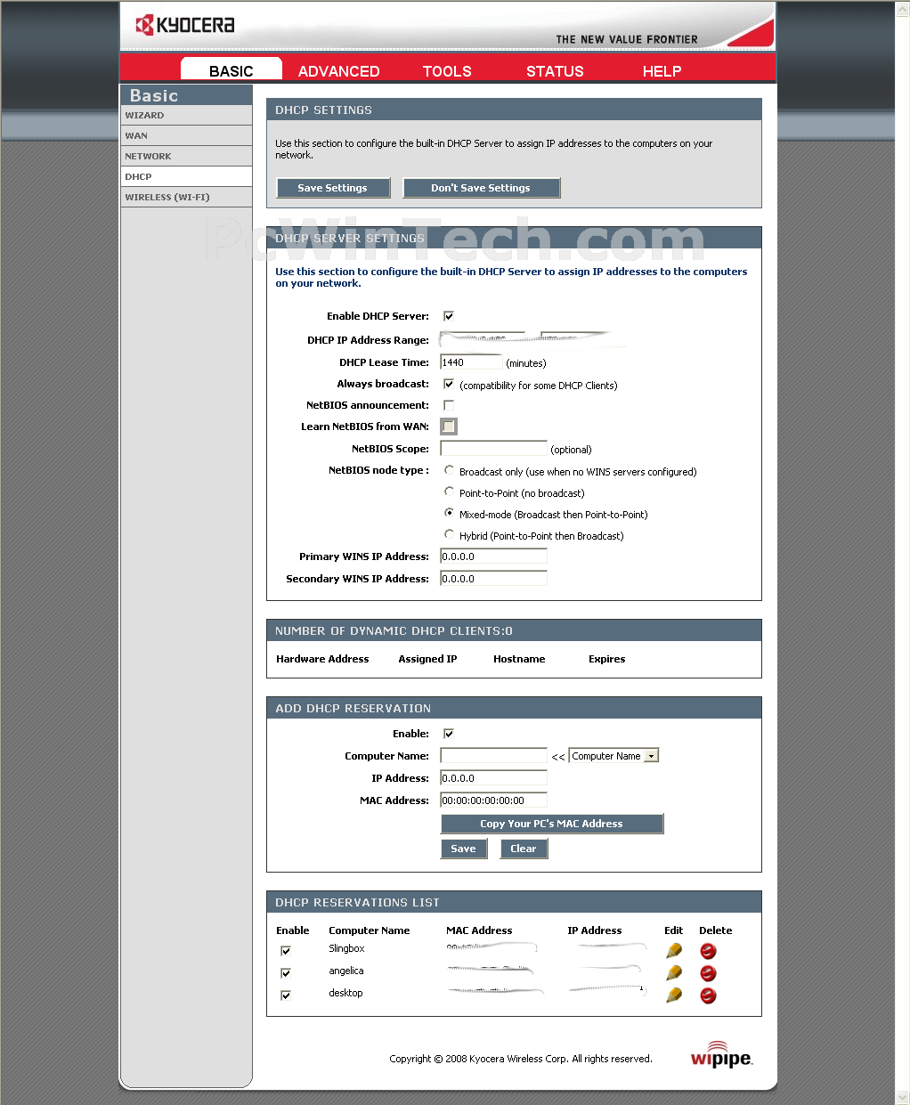Open the STATUS tab

[x=555, y=71]
